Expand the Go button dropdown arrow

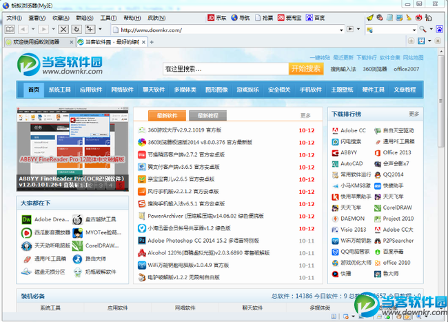[358, 29]
